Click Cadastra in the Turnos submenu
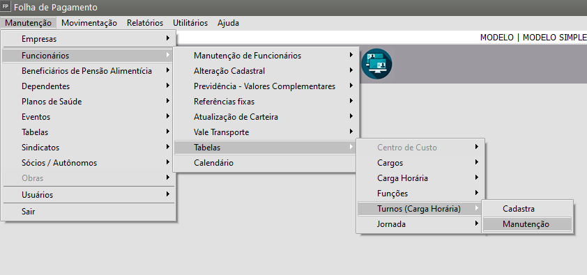This screenshot has width=587, height=275. coord(528,208)
